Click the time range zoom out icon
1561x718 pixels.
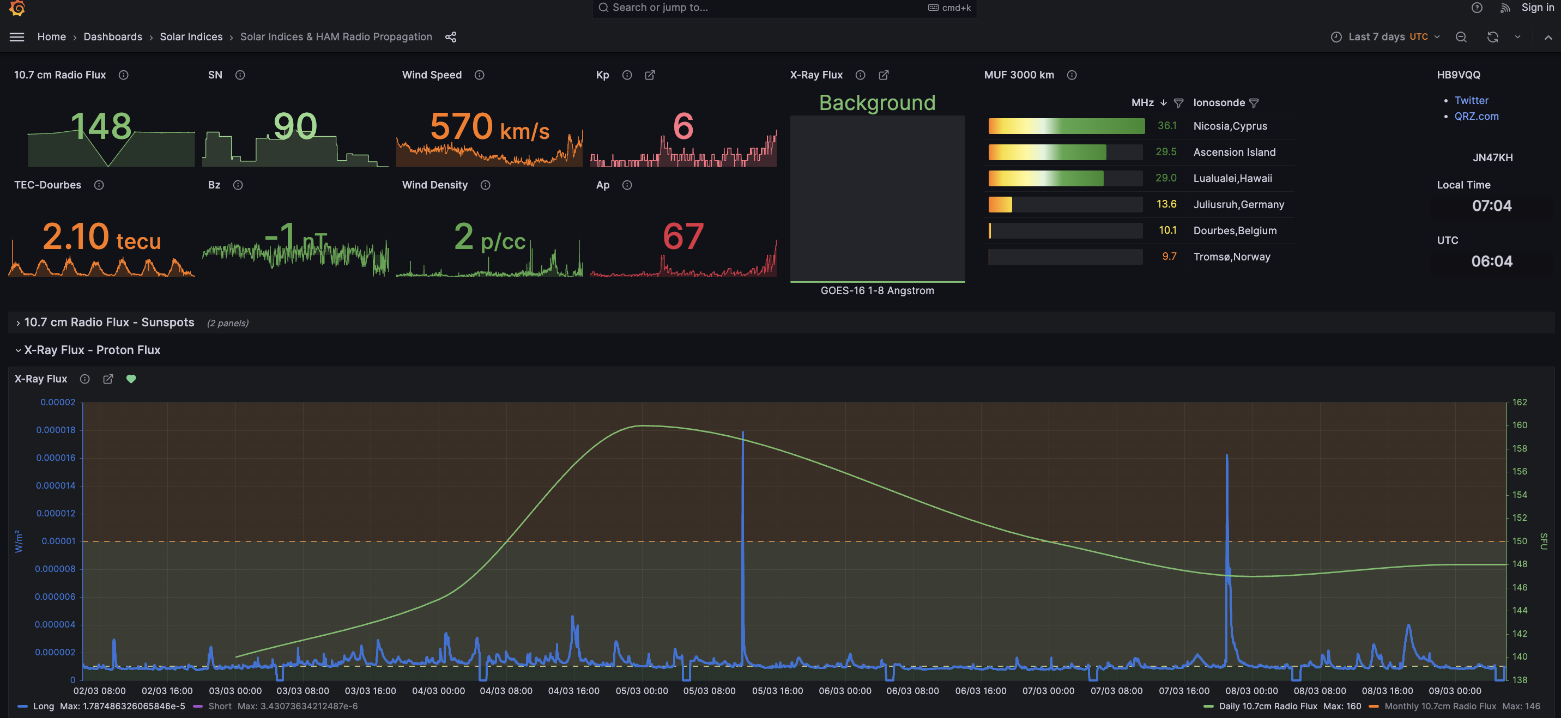[1461, 37]
